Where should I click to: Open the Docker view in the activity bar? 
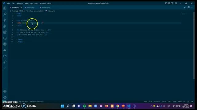click(5, 50)
